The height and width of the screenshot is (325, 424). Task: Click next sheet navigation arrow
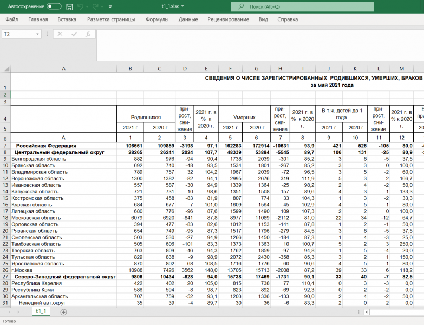(x=18, y=313)
